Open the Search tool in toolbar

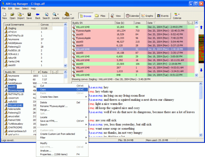[46, 14]
